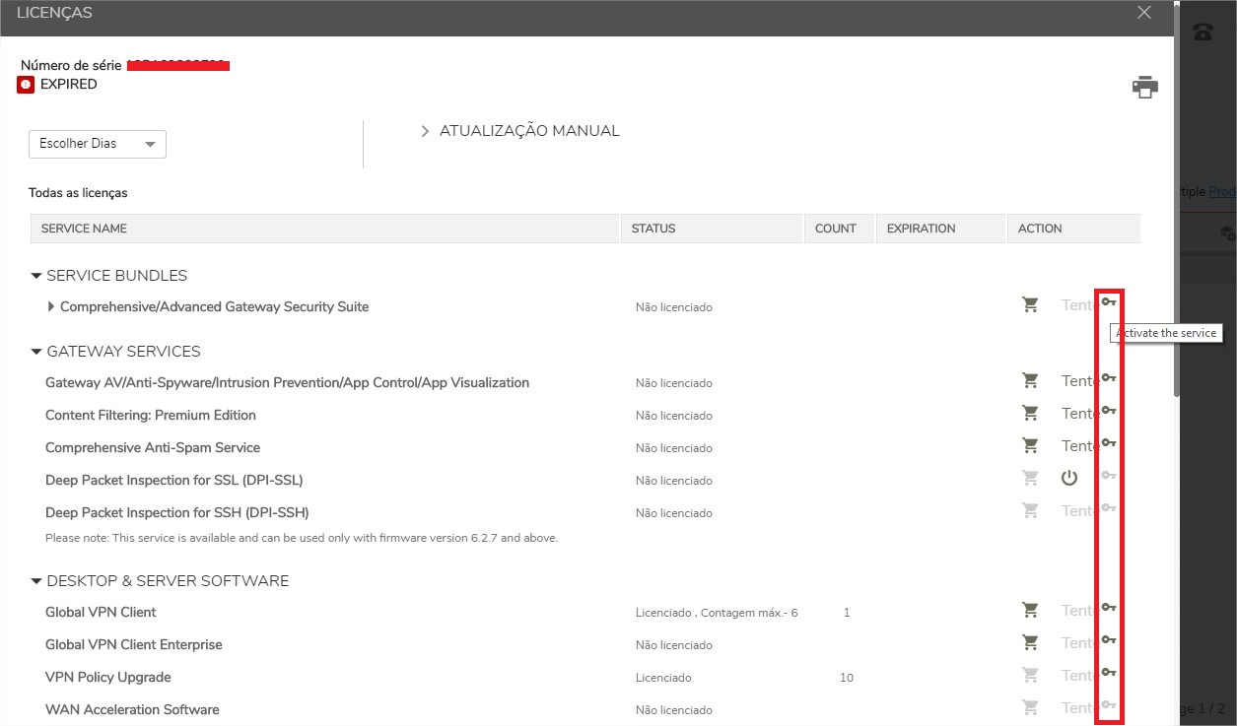Screen dimensions: 1237x726
Task: Open the Escolher Dias dropdown
Action: point(98,144)
